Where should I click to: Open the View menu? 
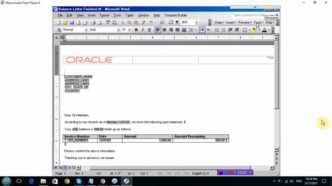pos(80,16)
